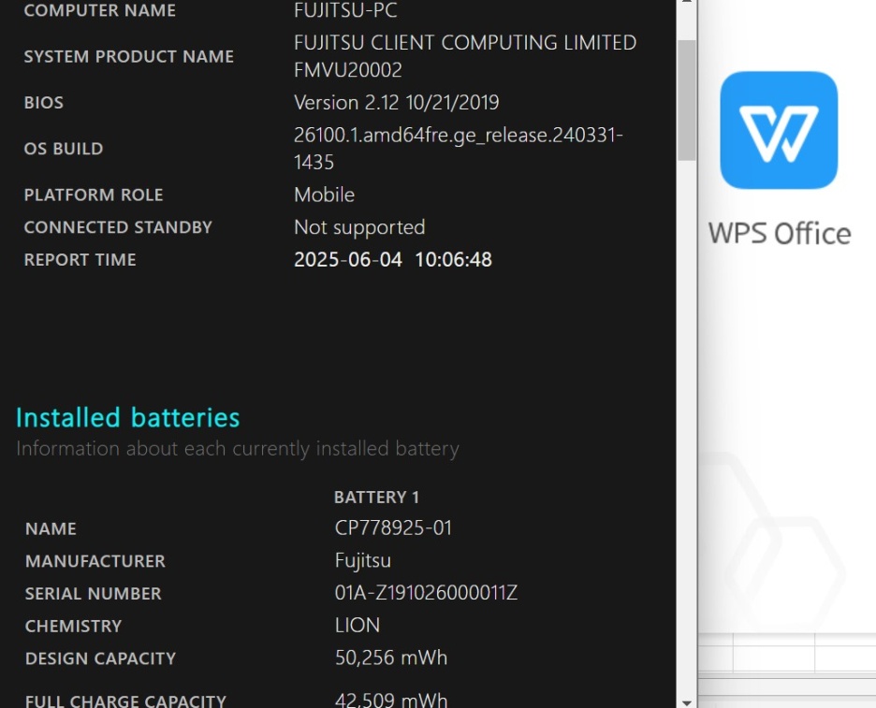The width and height of the screenshot is (876, 708).
Task: Click the 'DESIGN CAPACITY' label
Action: [100, 658]
